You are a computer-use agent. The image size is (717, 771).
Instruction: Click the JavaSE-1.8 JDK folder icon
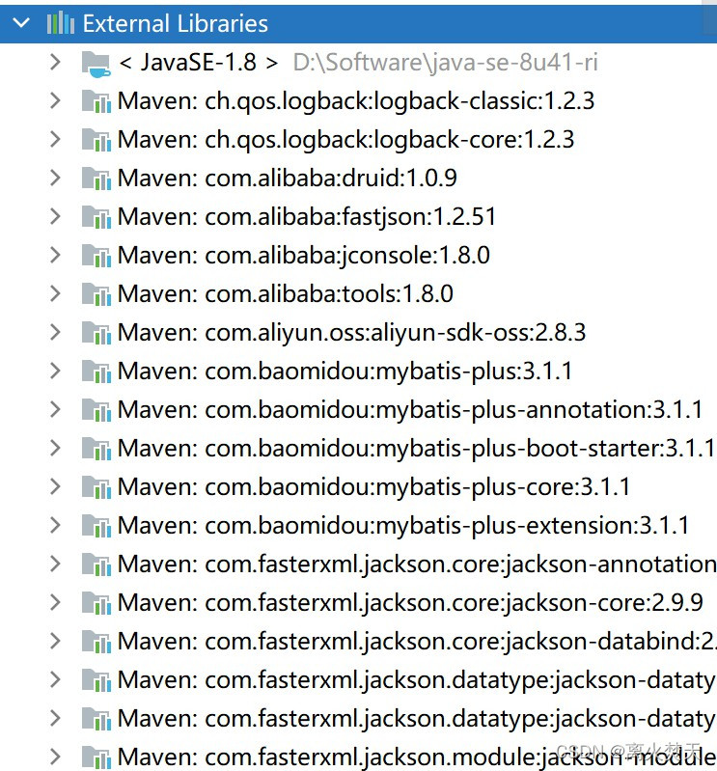tap(97, 64)
